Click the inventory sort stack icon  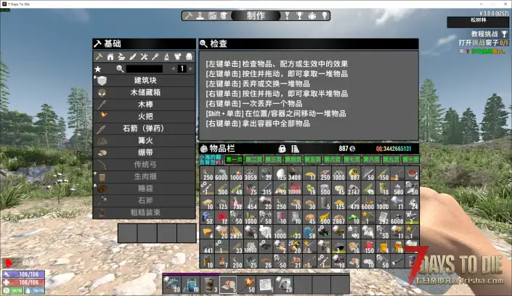click(295, 149)
